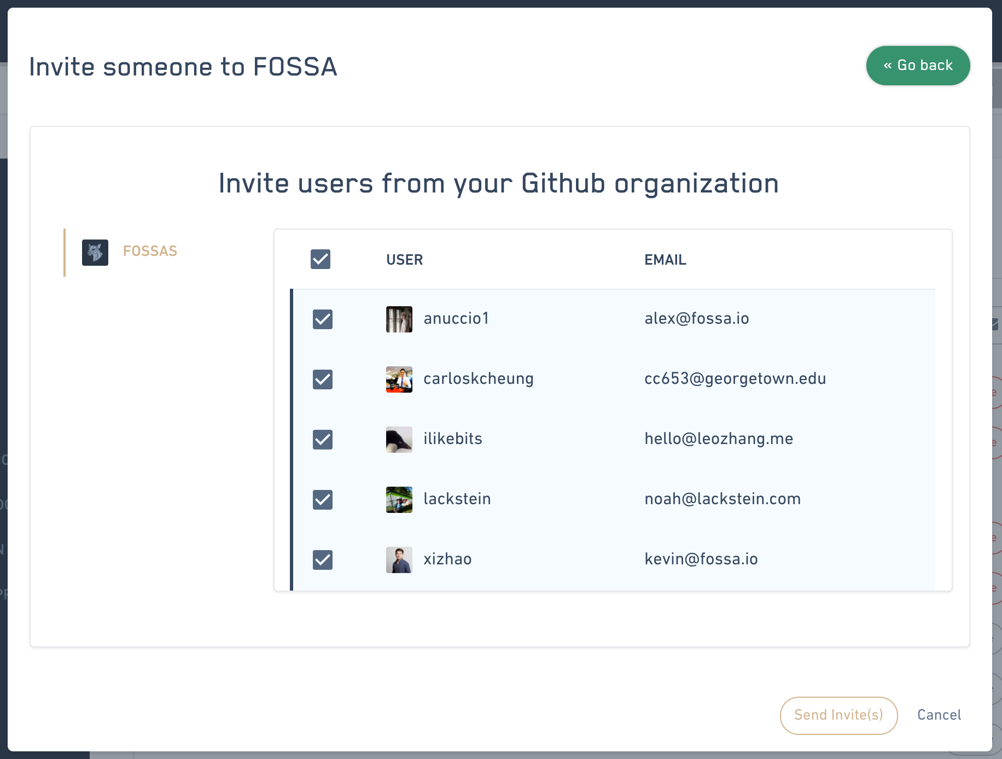Uncheck the ilikebits row checkbox

323,440
